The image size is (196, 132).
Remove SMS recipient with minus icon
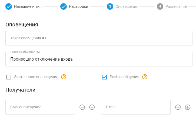(82, 107)
